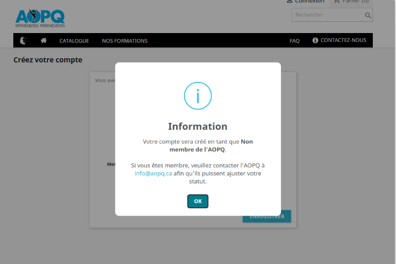Open the Panier cart link
The height and width of the screenshot is (264, 396).
(x=351, y=1)
